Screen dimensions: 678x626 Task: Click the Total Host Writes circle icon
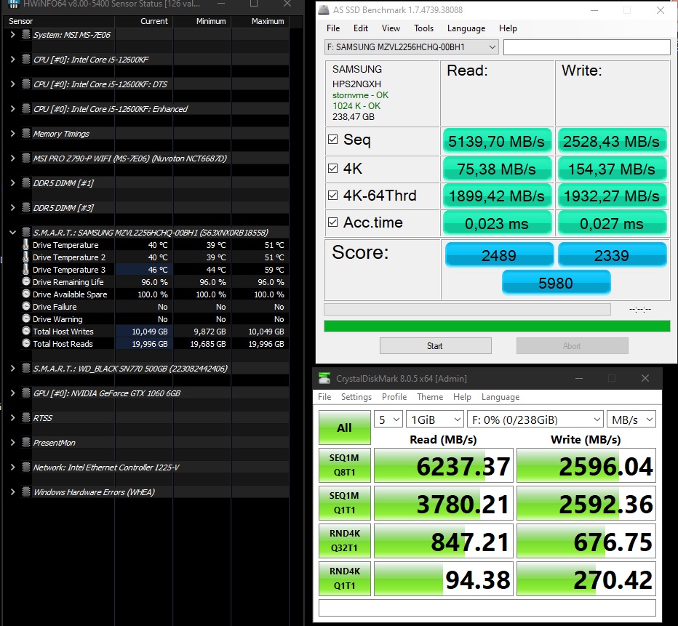coord(26,332)
